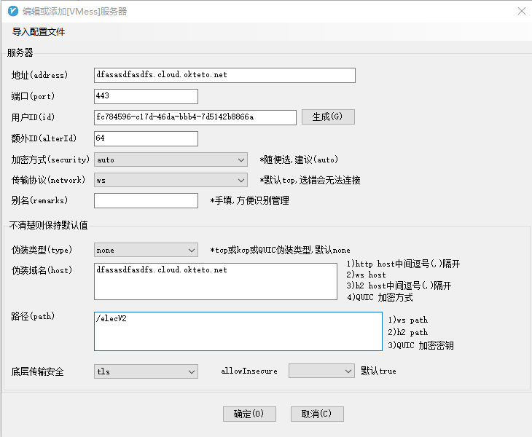Screen dimensions: 532x437
Task: Expand the security (加密方式) dropdown
Action: 171,160
